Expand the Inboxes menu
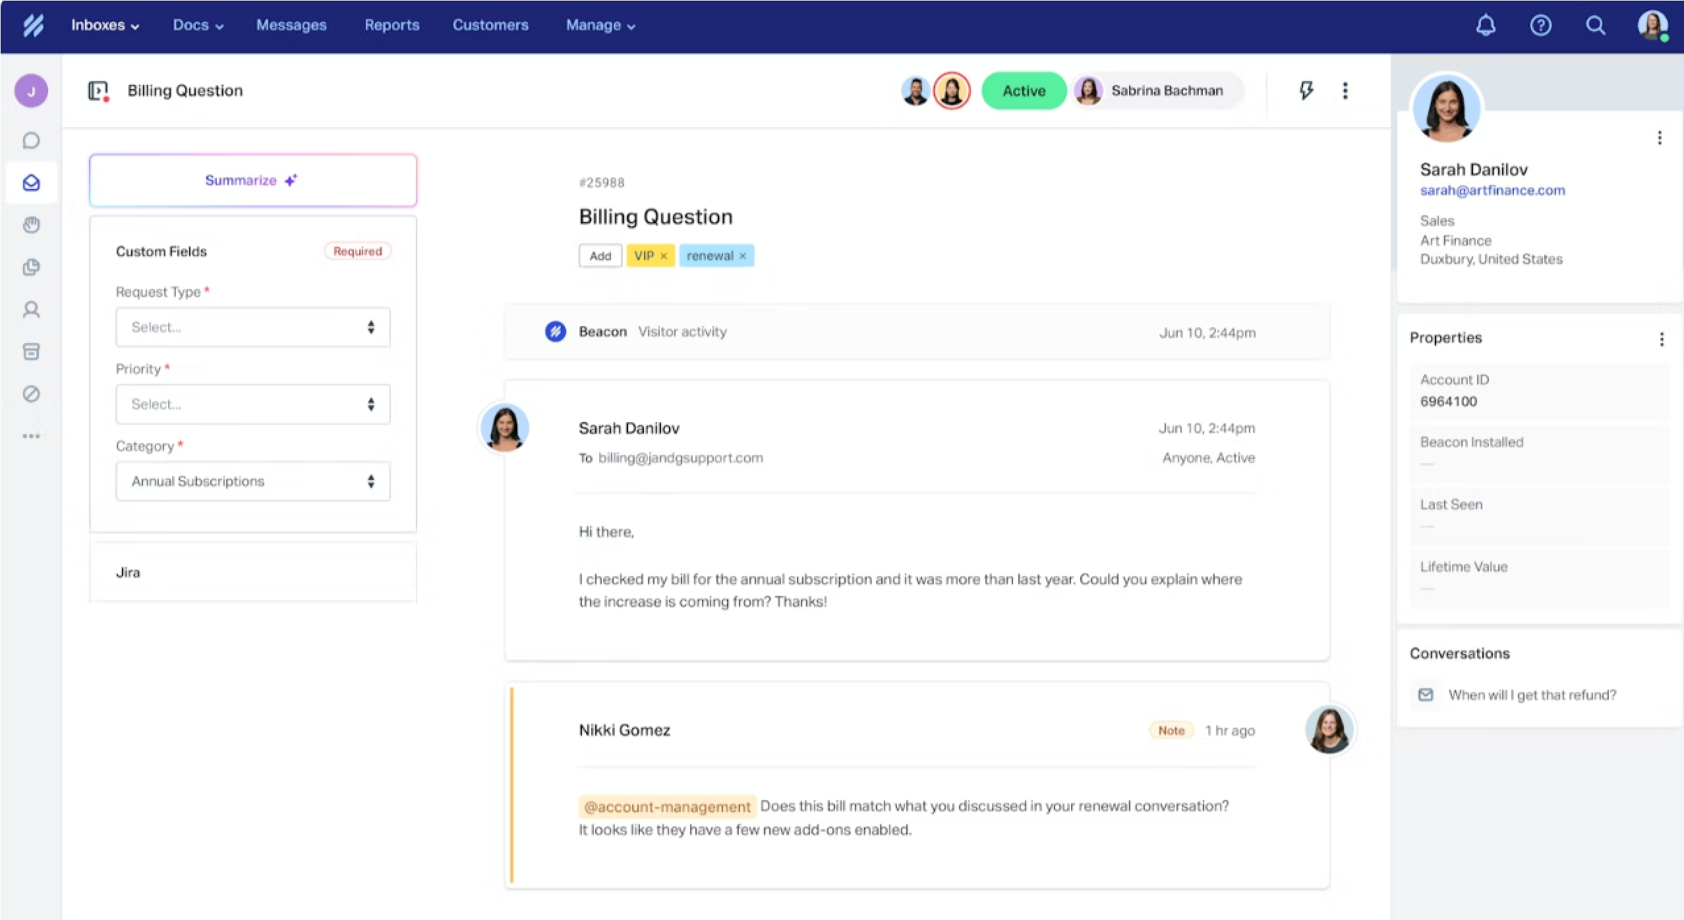The height and width of the screenshot is (920, 1684). 104,25
